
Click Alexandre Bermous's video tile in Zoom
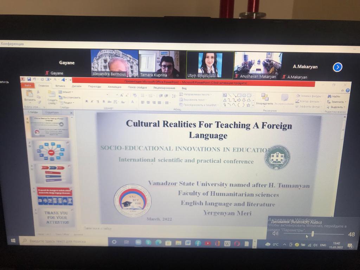pos(114,63)
